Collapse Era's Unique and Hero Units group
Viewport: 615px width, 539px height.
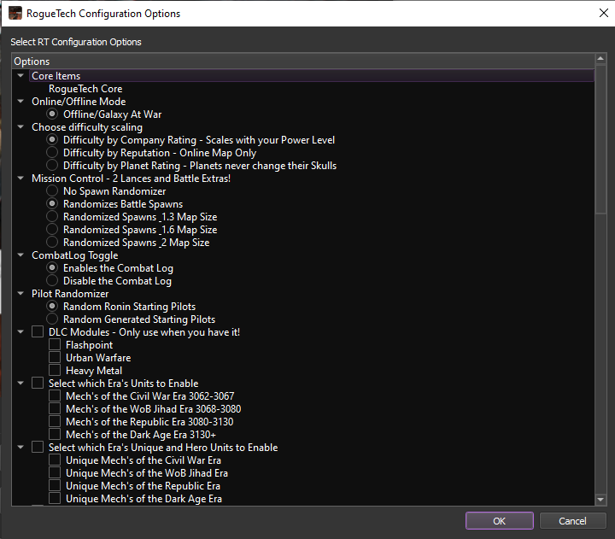tap(20, 447)
